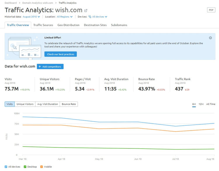
Task: Select the Visits chart tab
Action: point(10,104)
